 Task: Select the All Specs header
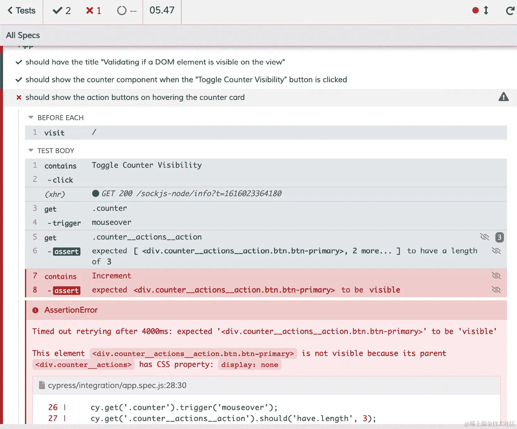coord(23,35)
